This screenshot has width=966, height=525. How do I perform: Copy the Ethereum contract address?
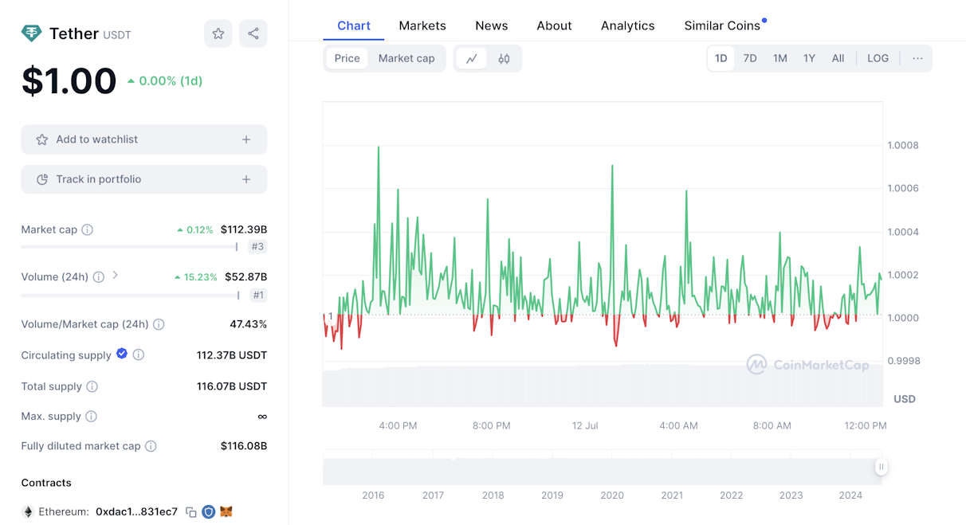191,512
